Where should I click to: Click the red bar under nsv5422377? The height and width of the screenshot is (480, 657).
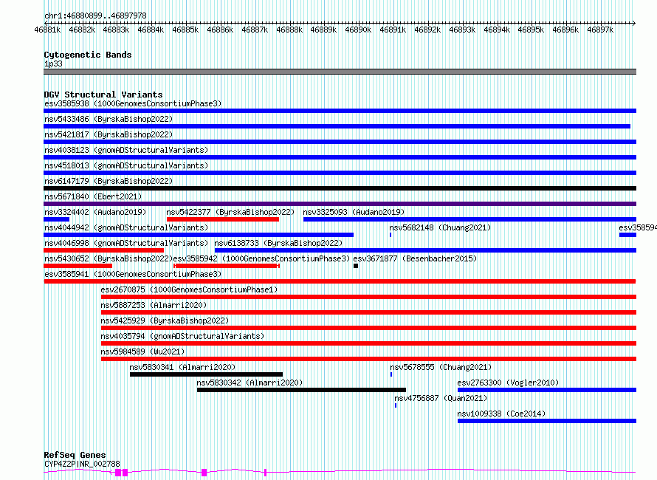click(223, 219)
